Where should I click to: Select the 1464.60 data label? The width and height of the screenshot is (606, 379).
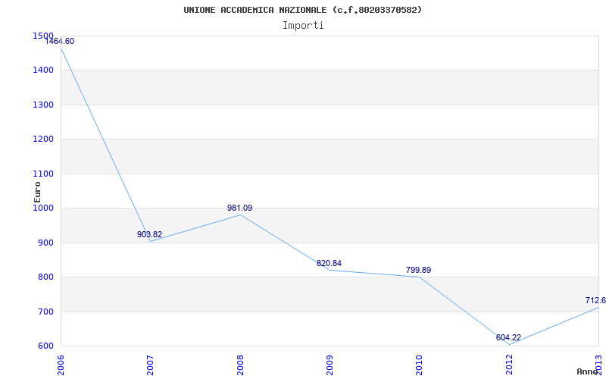60,42
